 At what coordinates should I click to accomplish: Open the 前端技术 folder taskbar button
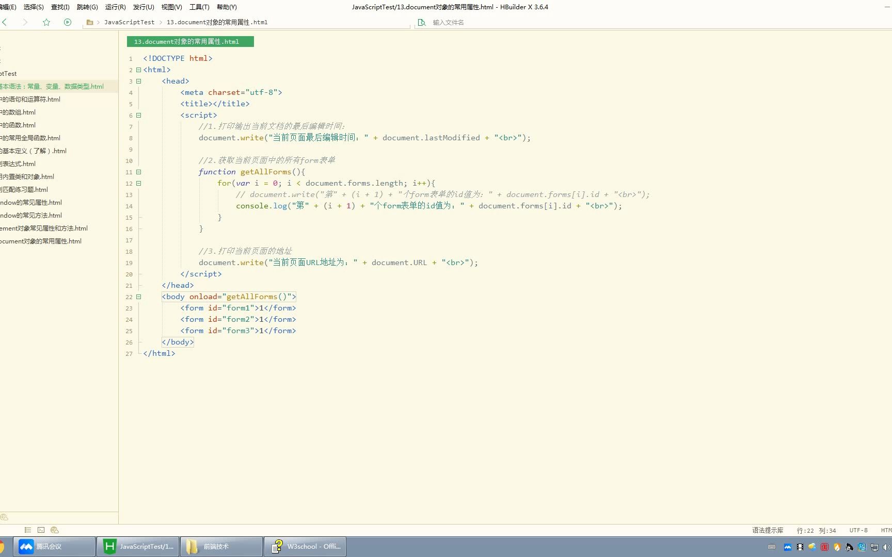coord(221,547)
